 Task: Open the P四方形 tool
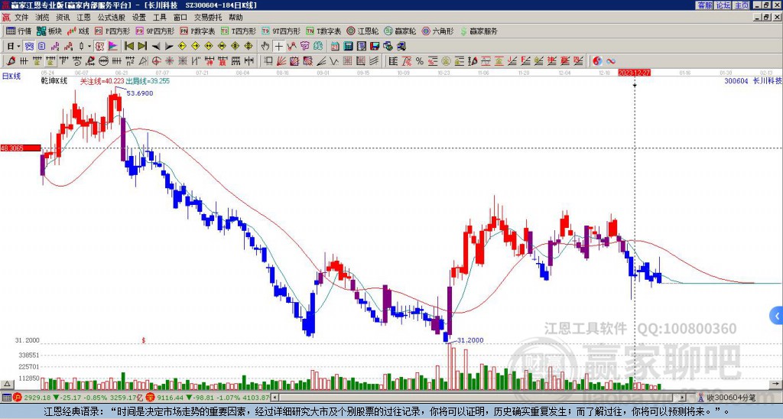click(113, 31)
